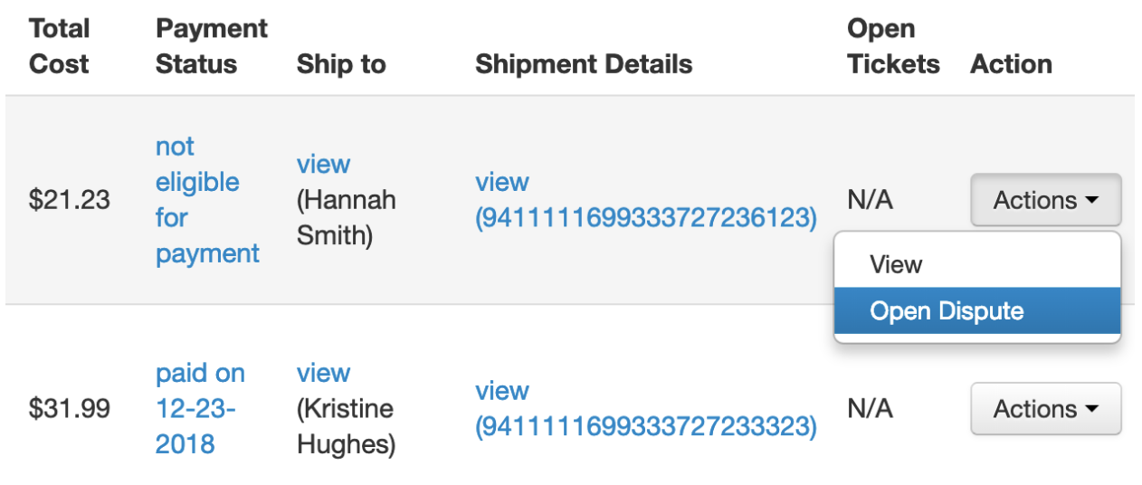Image resolution: width=1142 pixels, height=485 pixels.
Task: Expand the Actions dropdown for the $31.99 order
Action: click(1045, 409)
